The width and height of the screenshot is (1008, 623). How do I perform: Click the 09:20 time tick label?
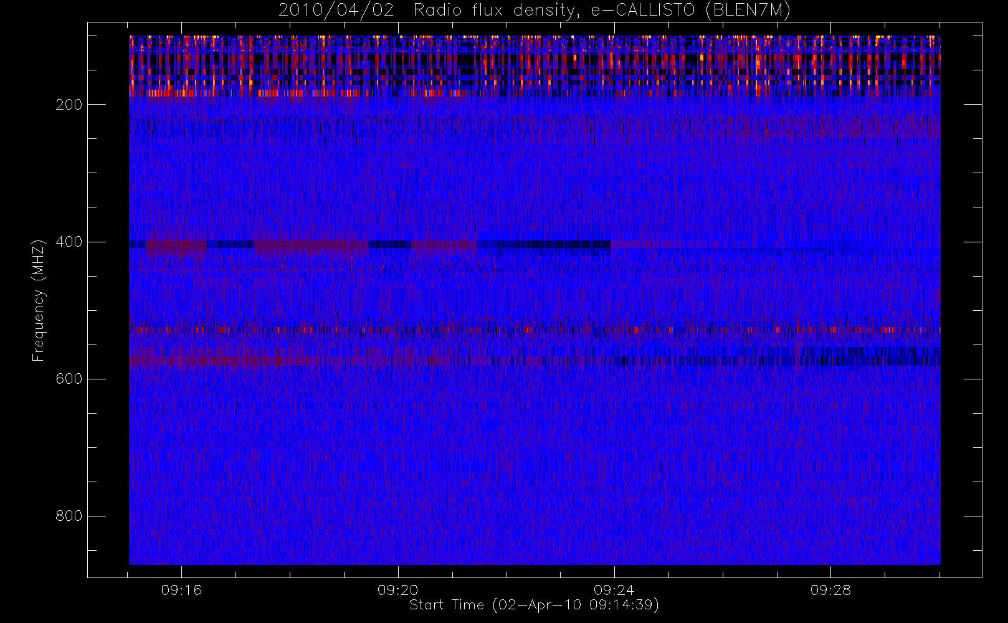click(398, 590)
